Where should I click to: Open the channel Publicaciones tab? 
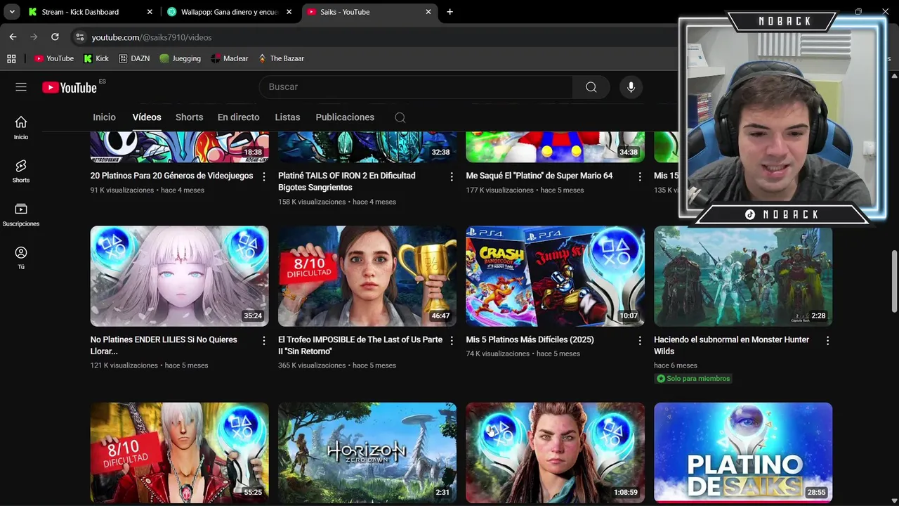(x=345, y=117)
